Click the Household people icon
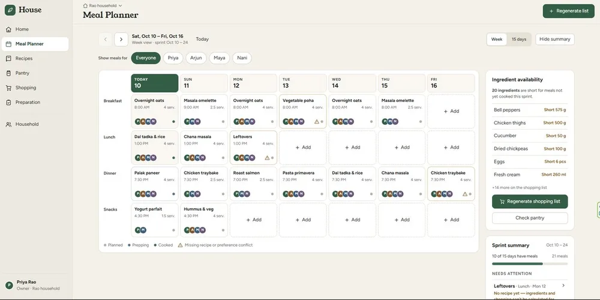This screenshot has width=600, height=300. pyautogui.click(x=8, y=124)
